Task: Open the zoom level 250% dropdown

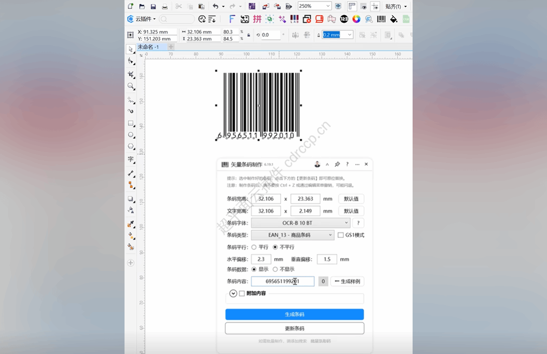Action: [x=328, y=6]
